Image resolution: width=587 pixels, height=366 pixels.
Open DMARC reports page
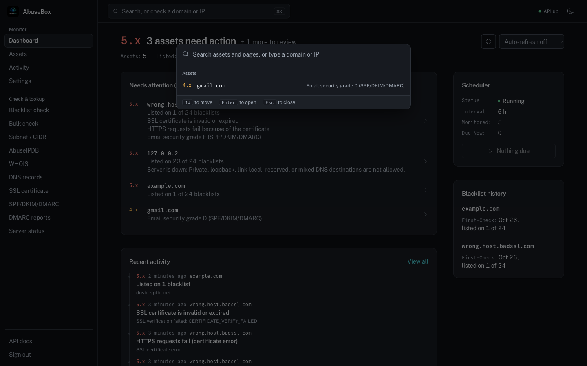49,218
